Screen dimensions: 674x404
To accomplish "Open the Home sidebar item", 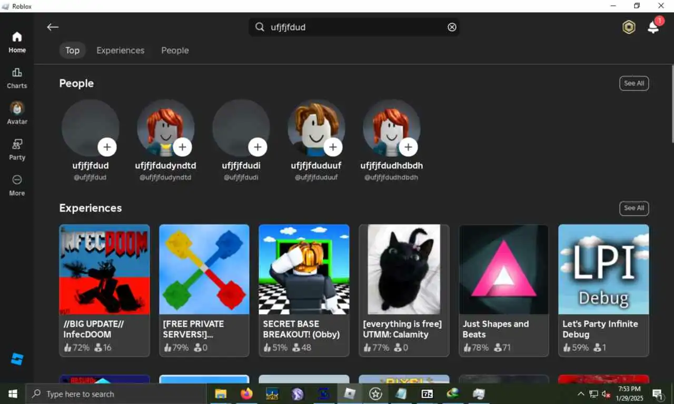I will coord(17,43).
